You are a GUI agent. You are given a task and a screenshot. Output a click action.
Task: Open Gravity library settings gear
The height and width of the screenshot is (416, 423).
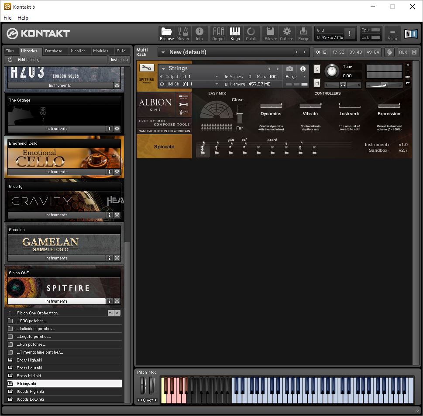[x=117, y=215]
